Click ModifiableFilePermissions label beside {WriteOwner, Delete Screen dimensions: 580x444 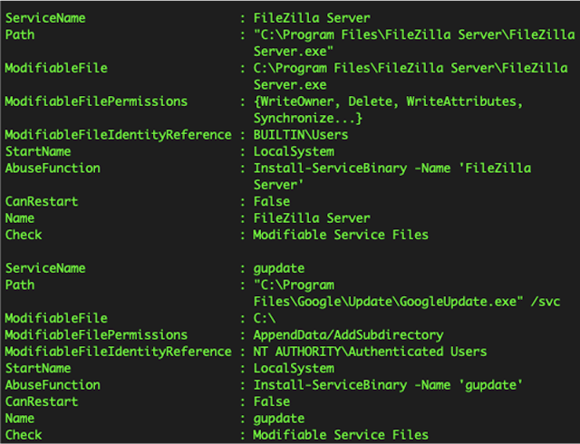click(x=96, y=101)
